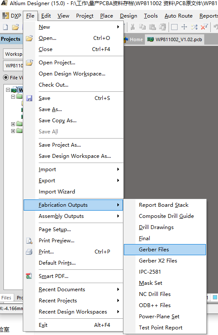218x335 pixels.
Task: Select Mask Set
Action: (165, 283)
